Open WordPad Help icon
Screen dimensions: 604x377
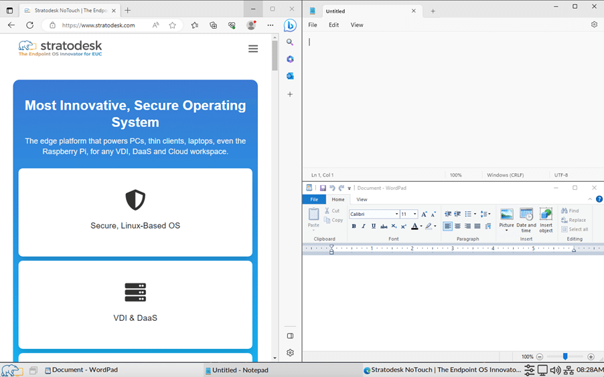click(x=599, y=199)
